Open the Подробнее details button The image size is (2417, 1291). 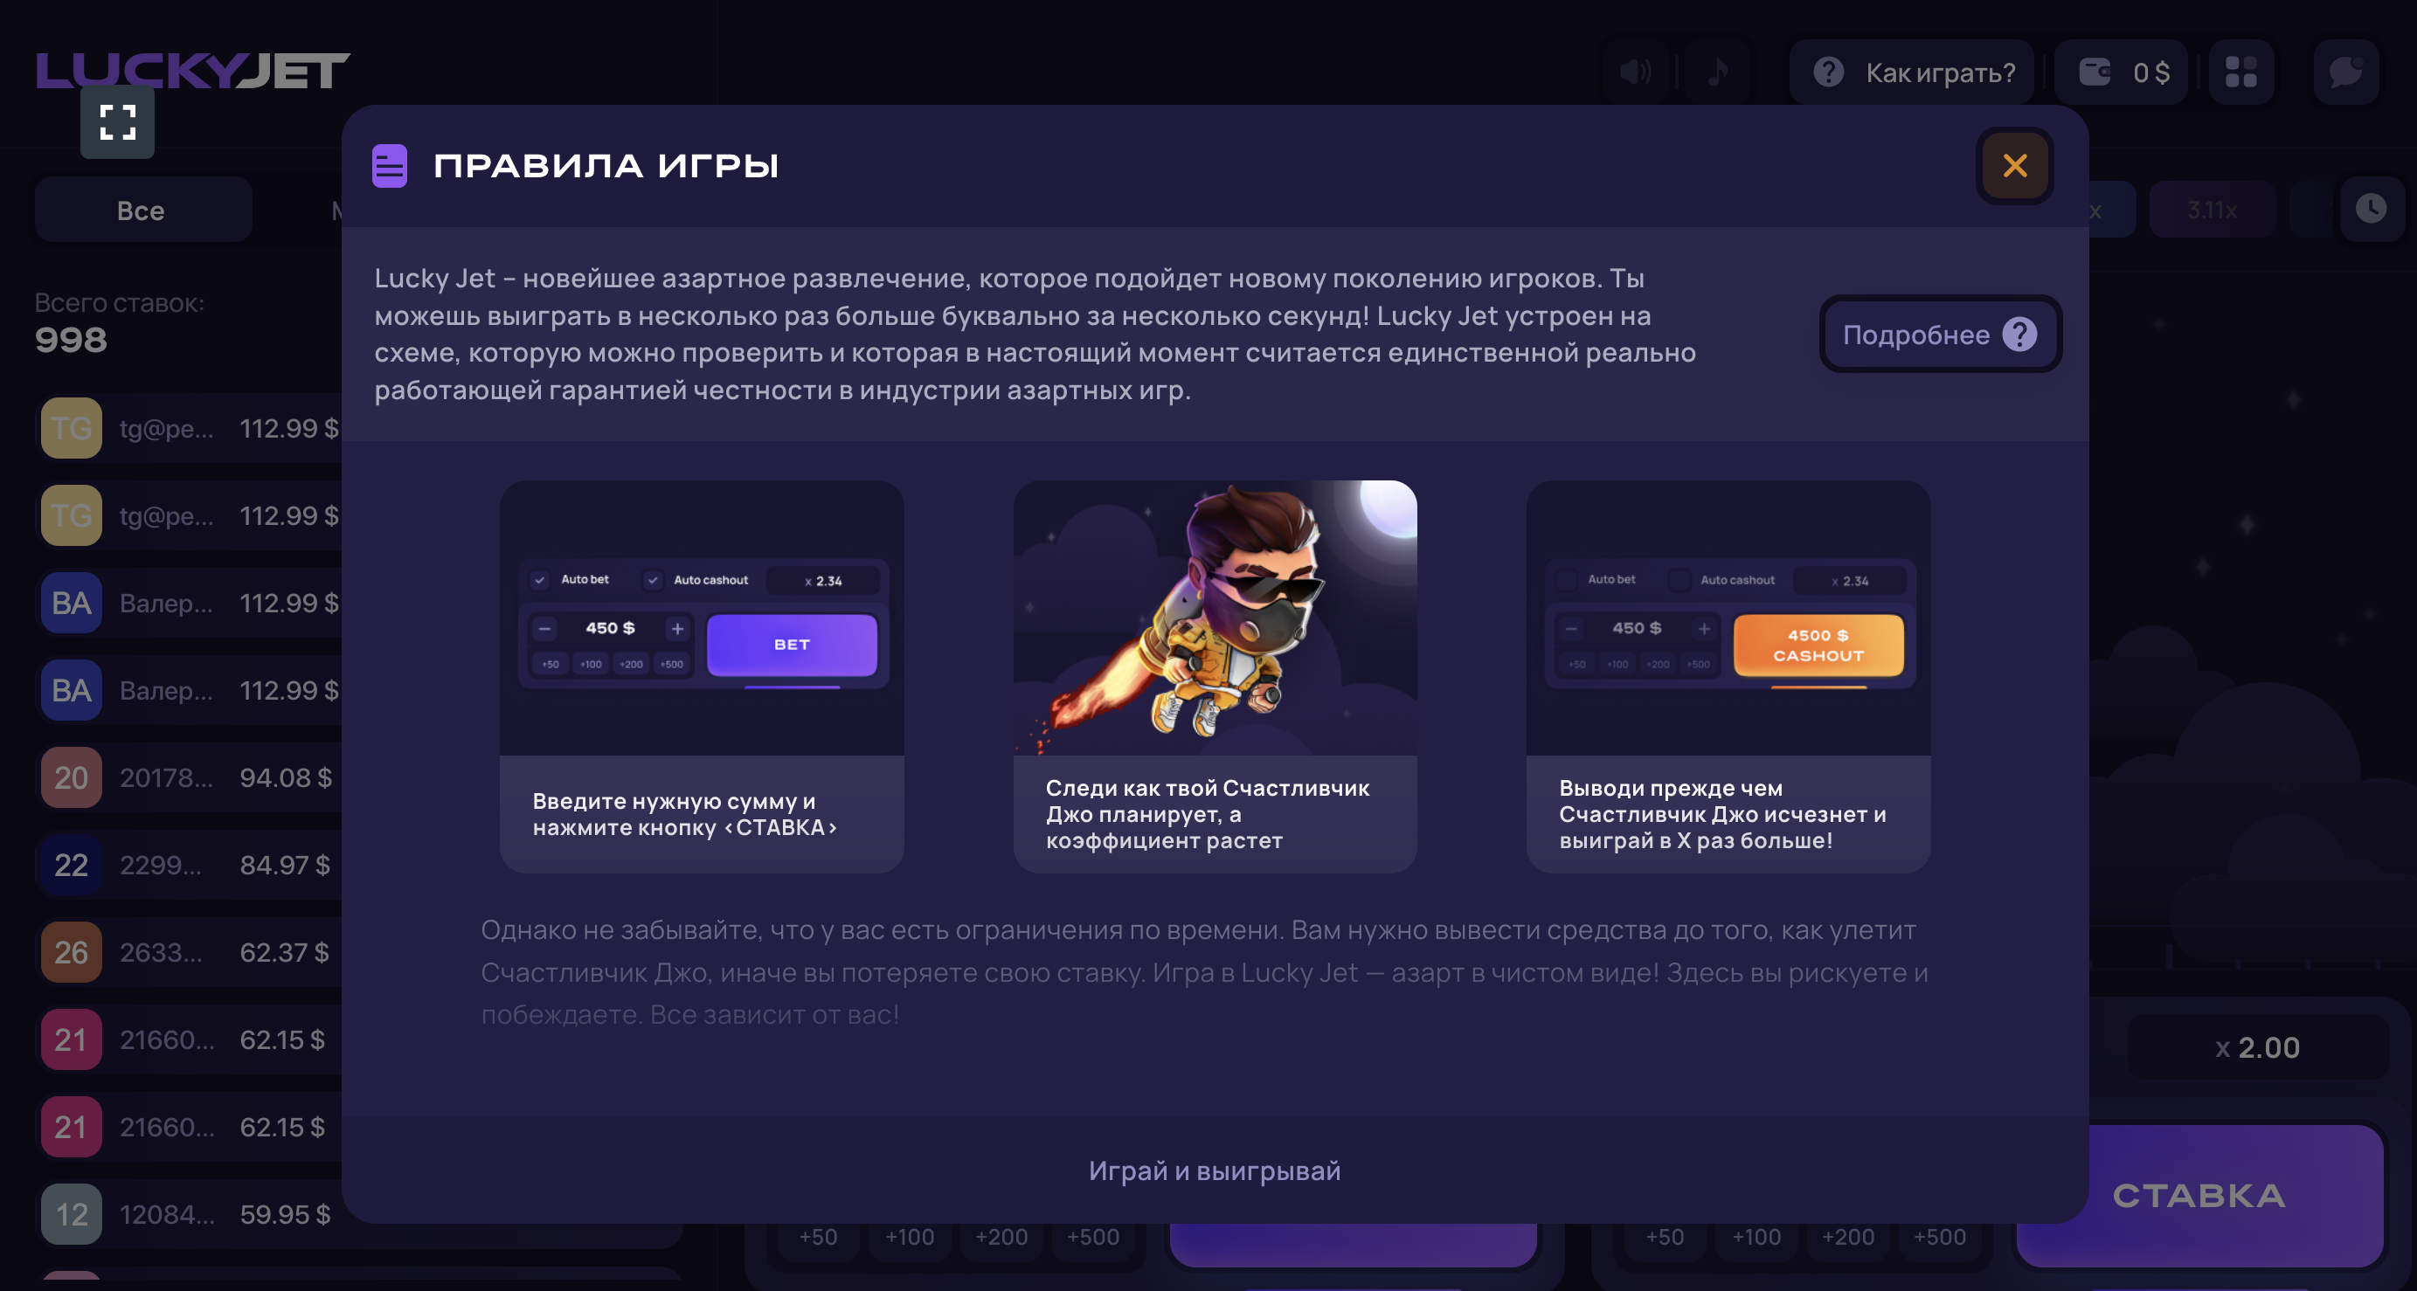tap(1939, 334)
